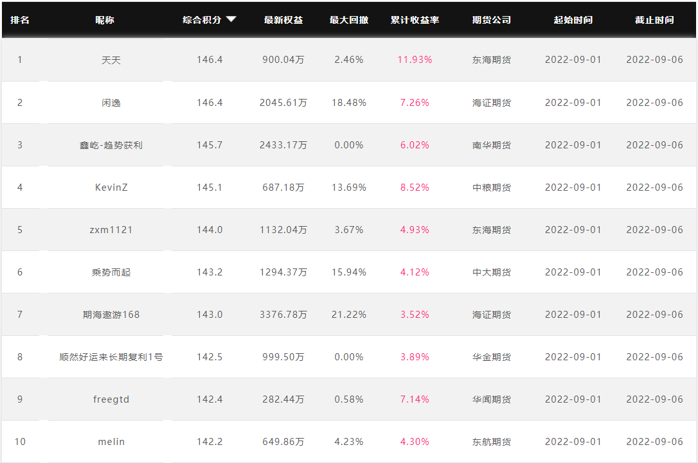This screenshot has width=698, height=463.
Task: Click the 999.50万 equity value
Action: click(x=283, y=357)
